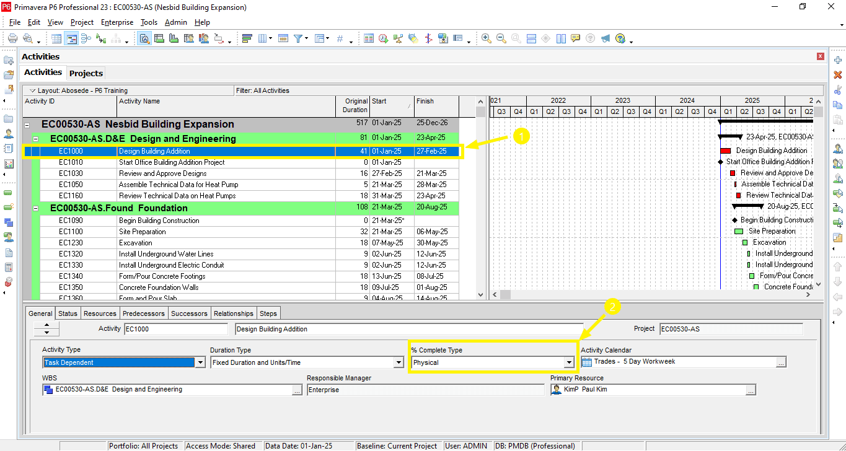Collapse the Foundation WBS band
The width and height of the screenshot is (846, 451).
36,208
